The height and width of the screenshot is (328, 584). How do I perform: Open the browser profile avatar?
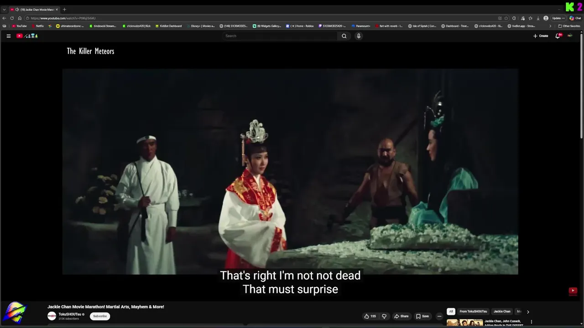546,18
